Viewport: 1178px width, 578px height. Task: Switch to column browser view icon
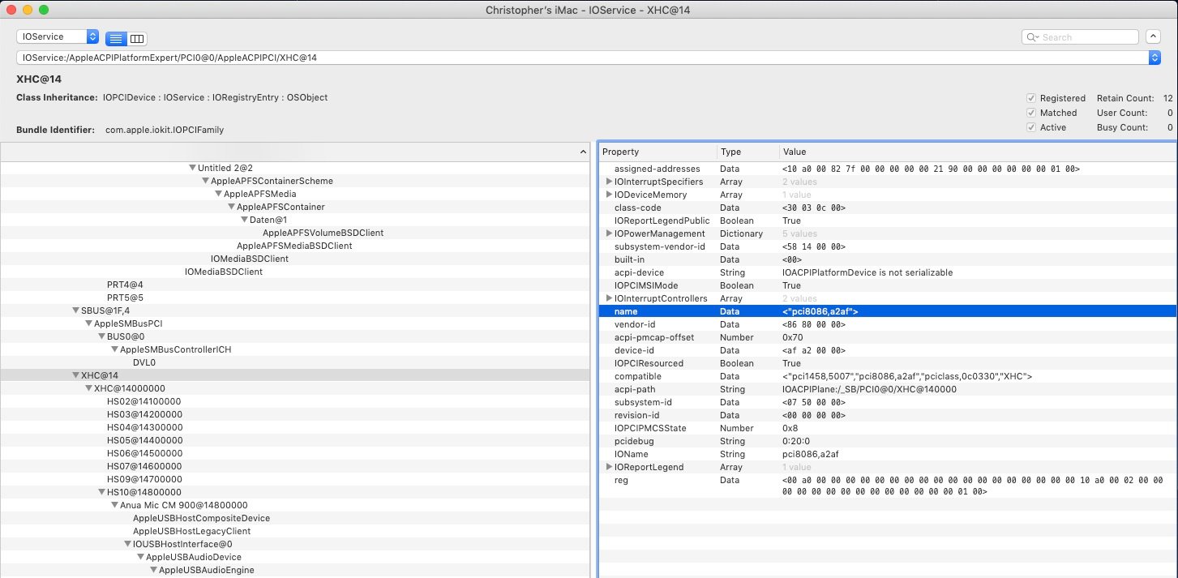137,38
